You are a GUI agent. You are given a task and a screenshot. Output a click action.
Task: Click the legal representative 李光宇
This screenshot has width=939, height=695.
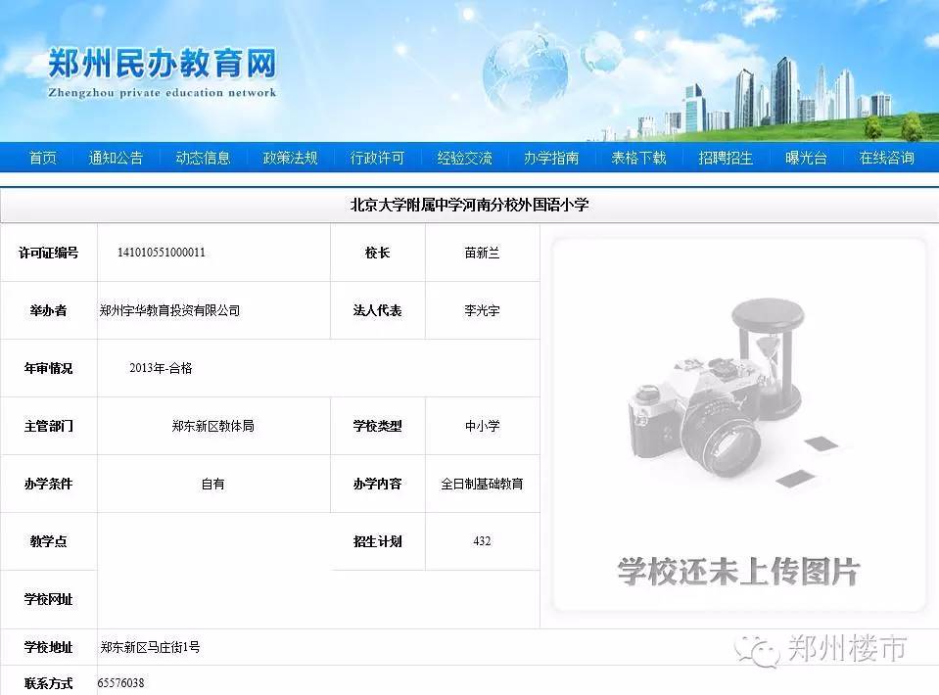[x=482, y=310]
